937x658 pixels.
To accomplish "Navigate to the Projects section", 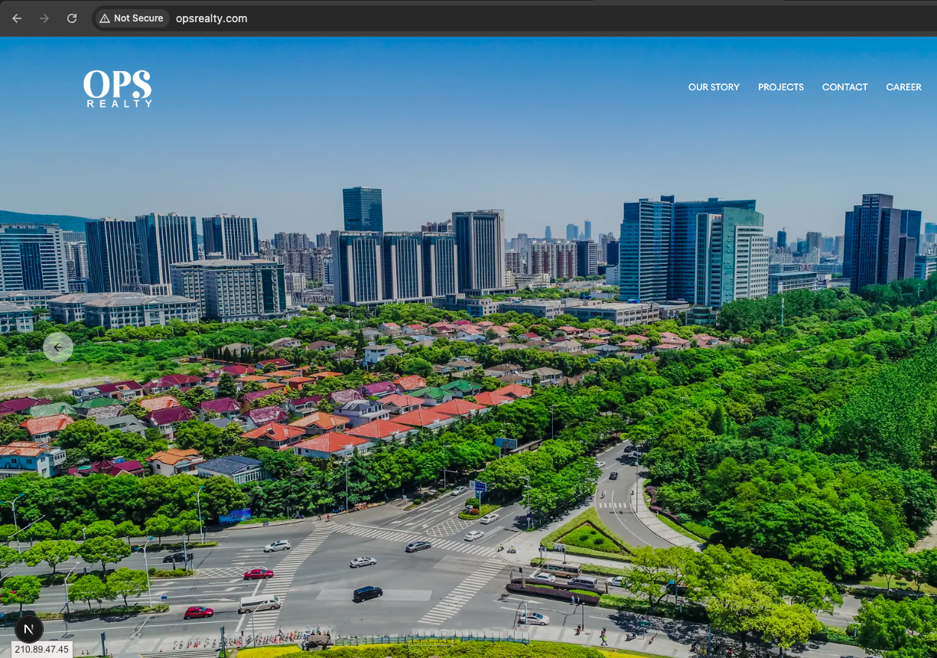I will coord(780,87).
